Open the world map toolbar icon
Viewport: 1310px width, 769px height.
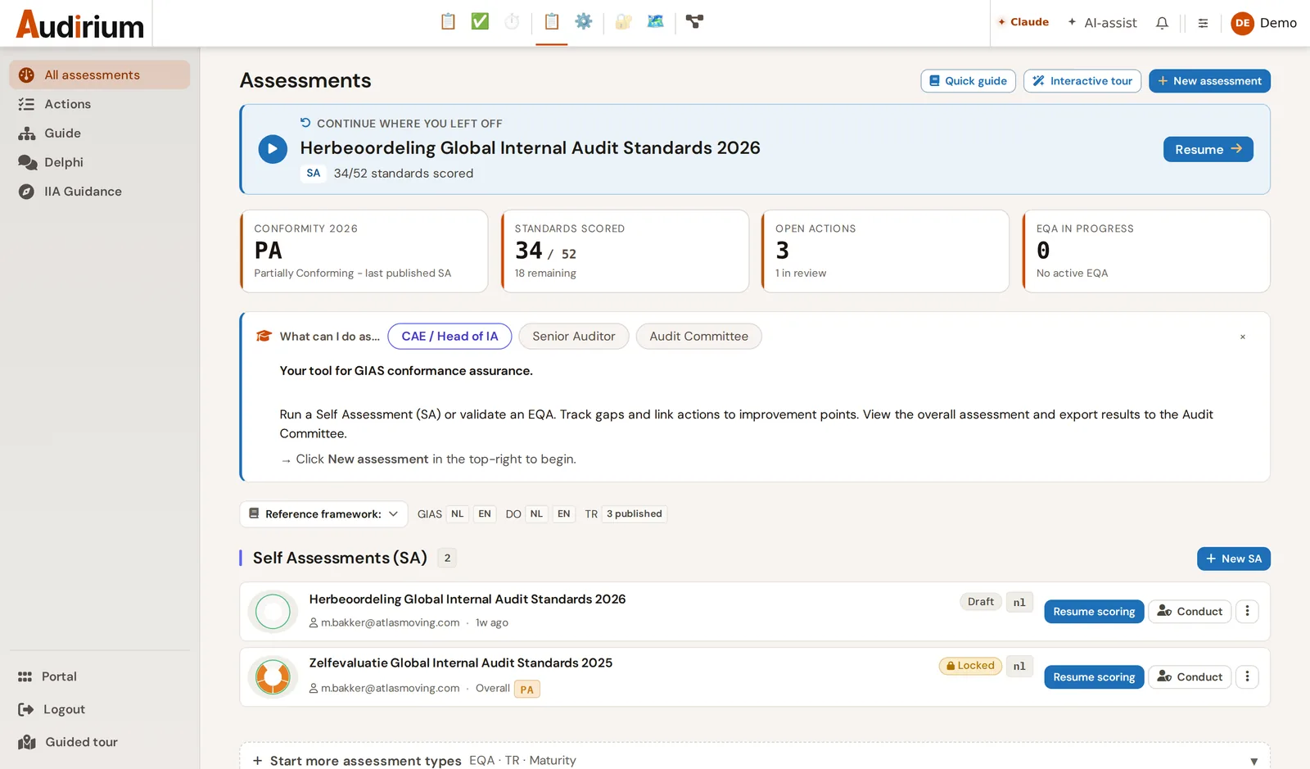[655, 22]
